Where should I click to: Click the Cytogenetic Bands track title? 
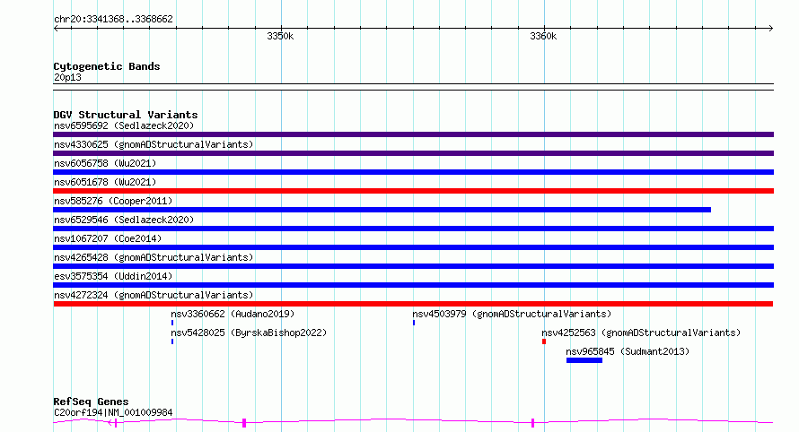pos(107,66)
